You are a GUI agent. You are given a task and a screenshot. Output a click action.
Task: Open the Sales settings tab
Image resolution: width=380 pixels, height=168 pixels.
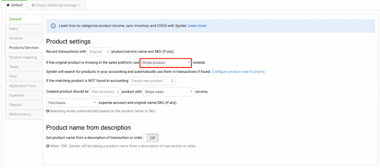tap(24, 29)
